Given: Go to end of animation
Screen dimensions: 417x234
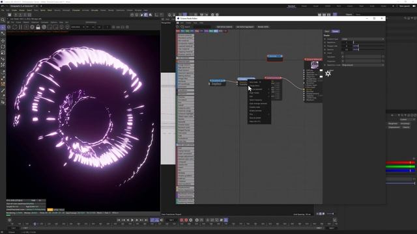Looking at the screenshot, I should point(146,220).
